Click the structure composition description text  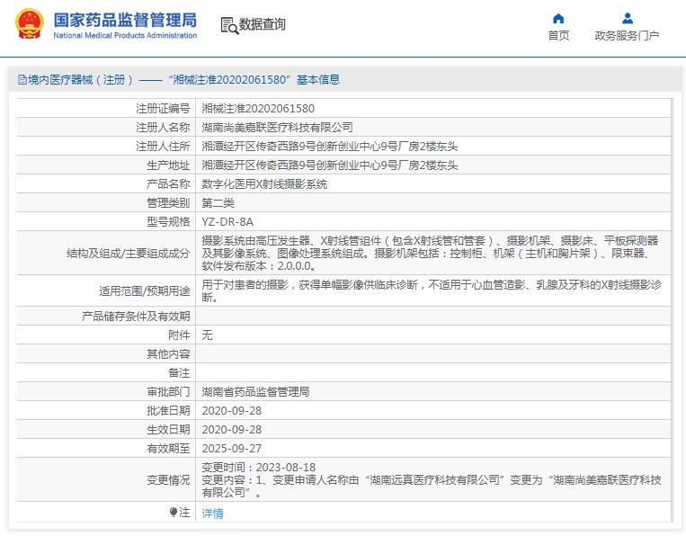(x=430, y=253)
